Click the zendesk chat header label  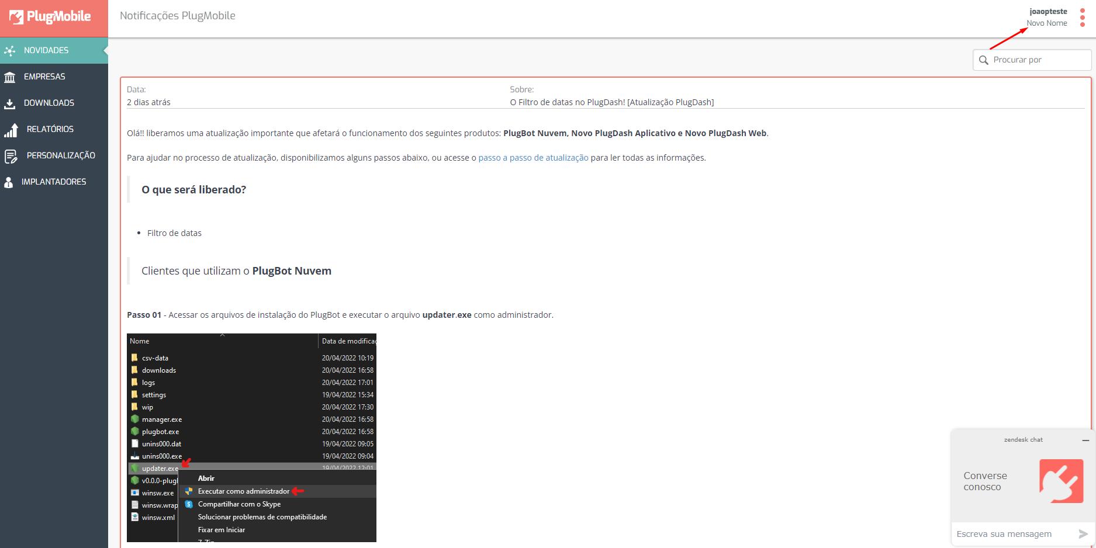1023,440
